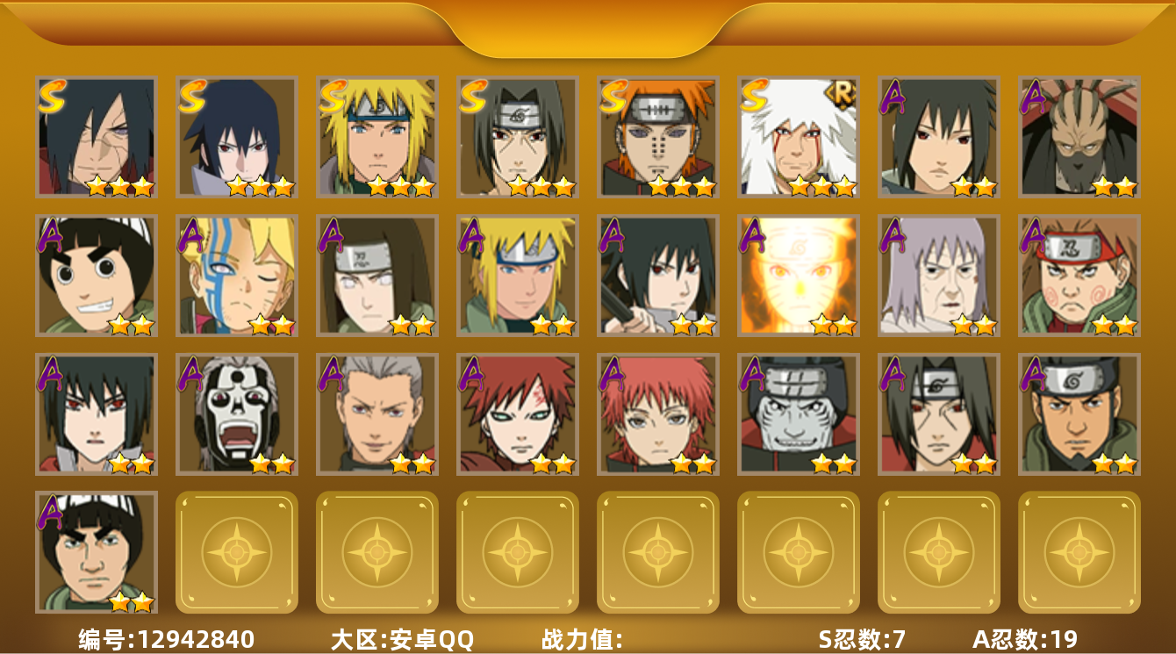Select the S-rank Madara portrait with long black hair
Image resolution: width=1176 pixels, height=654 pixels.
97,137
